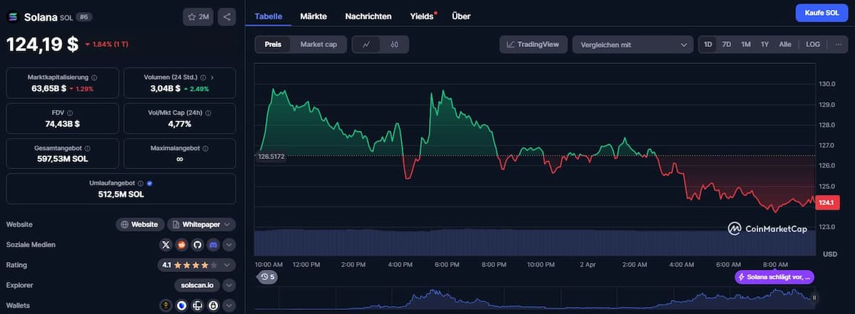This screenshot has width=855, height=314.
Task: Open the Über tab
Action: (461, 16)
